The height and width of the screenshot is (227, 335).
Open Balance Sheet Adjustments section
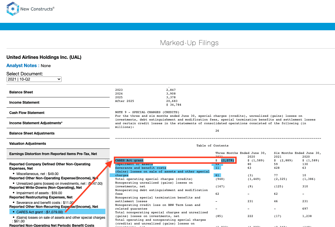(x=58, y=133)
